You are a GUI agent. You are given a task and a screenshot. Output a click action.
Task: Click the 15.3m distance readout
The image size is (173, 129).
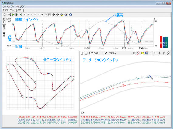112,53
